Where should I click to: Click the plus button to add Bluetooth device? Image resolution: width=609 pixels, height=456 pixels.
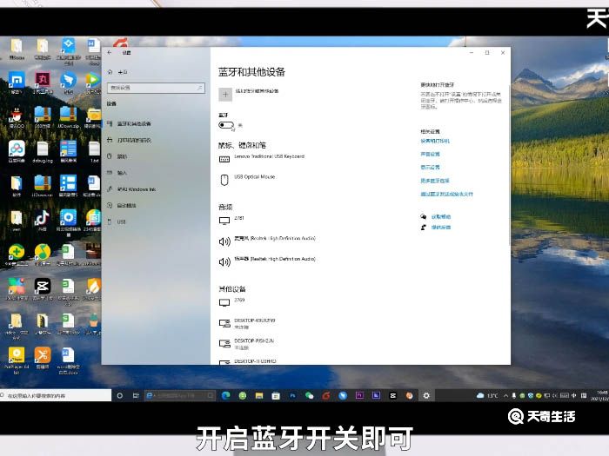(x=225, y=94)
